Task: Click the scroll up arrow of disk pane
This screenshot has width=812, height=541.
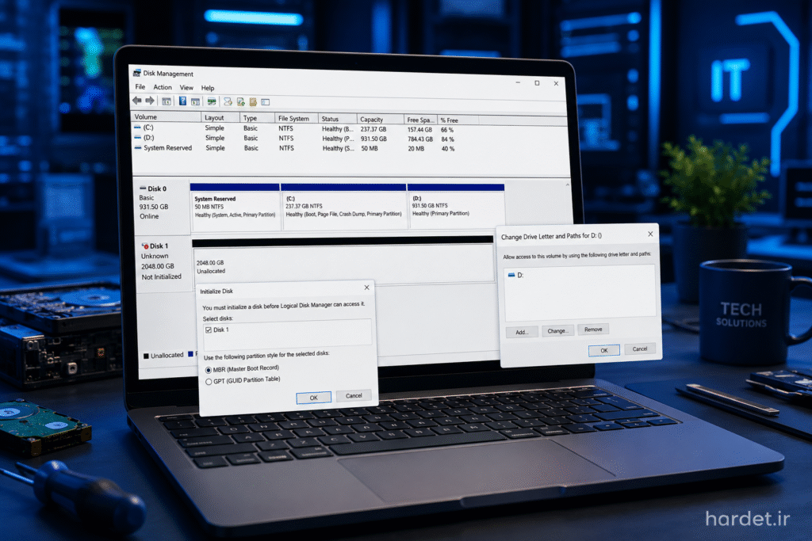Action: pyautogui.click(x=568, y=184)
